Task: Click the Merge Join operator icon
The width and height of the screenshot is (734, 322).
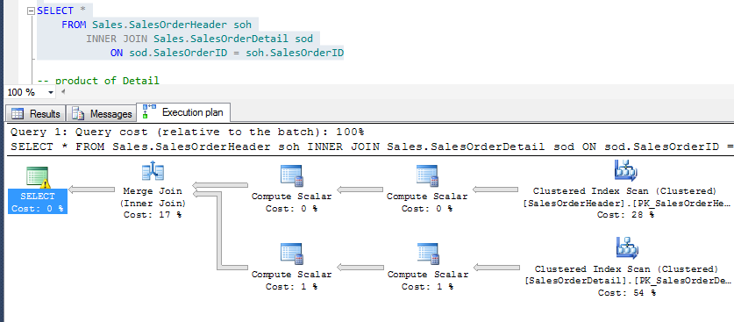Action: click(153, 172)
